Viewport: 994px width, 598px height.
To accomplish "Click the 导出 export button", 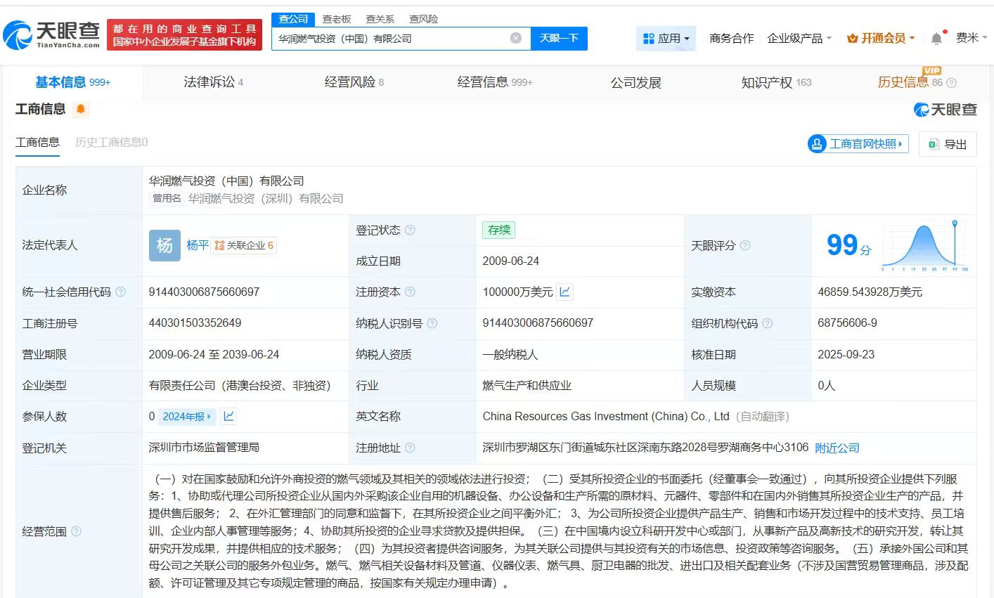I will [948, 144].
